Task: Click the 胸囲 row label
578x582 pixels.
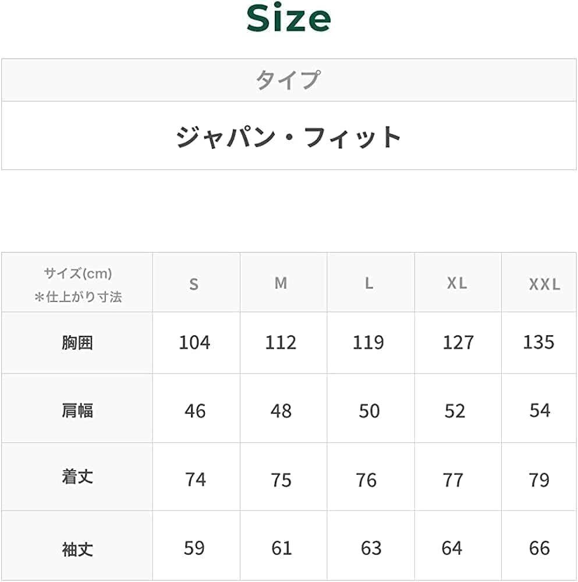Action: point(77,343)
